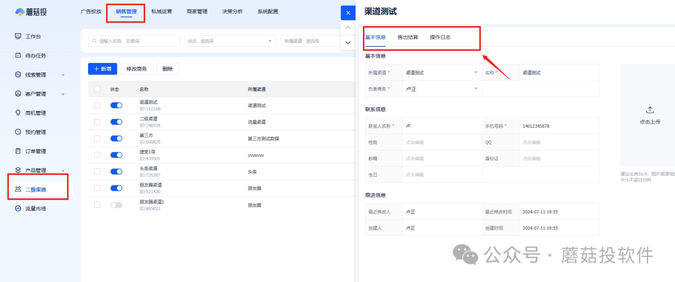Viewport: 675px width, 282px height.
Task: Check the checkbox for 朋友圈渠道 ID:921430
Action: pos(97,188)
